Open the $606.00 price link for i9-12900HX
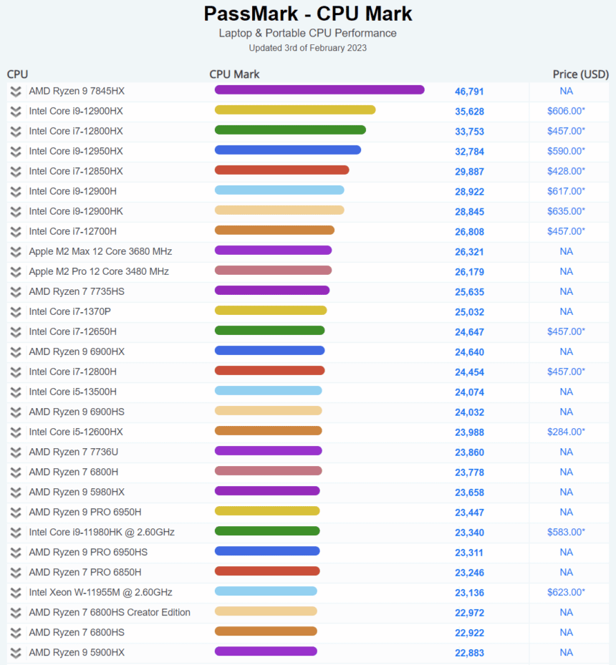616x665 pixels. click(566, 111)
